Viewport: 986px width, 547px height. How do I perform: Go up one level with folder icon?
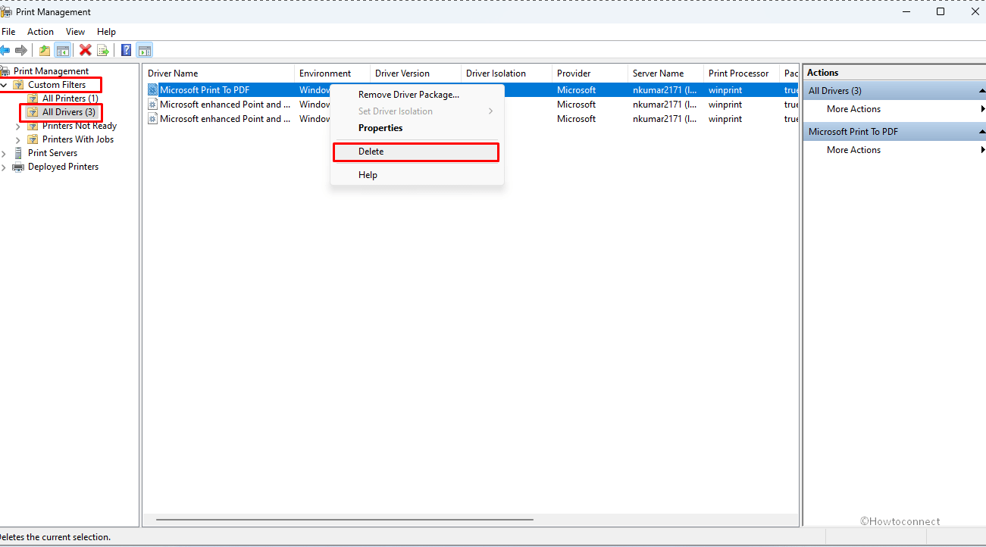45,50
